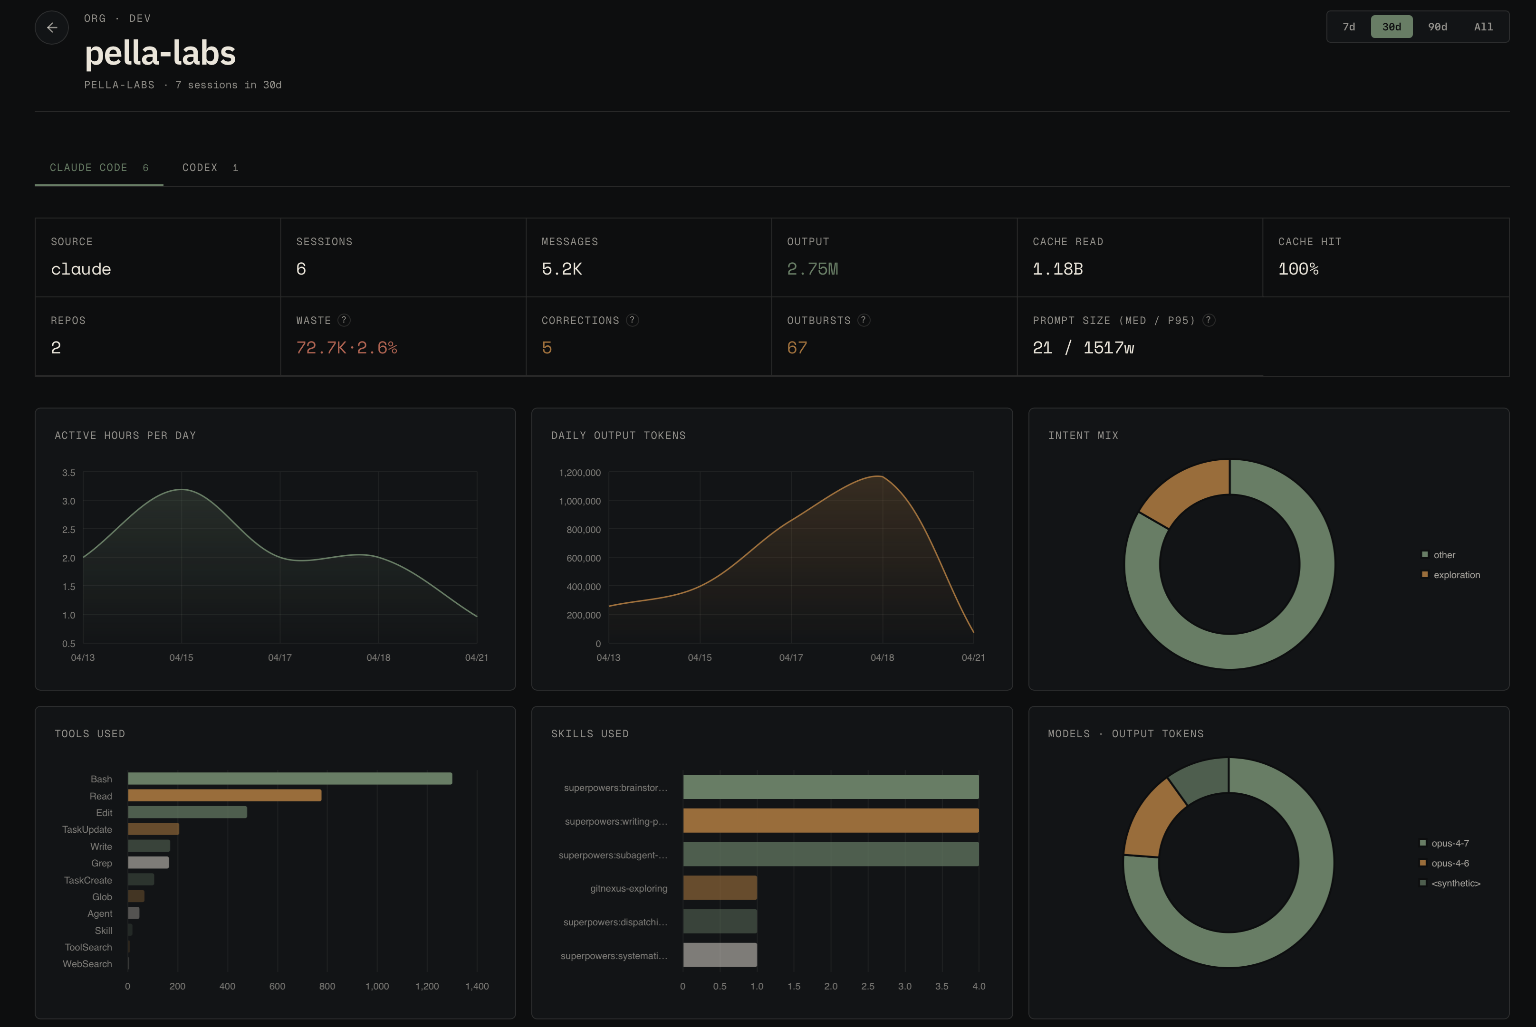Click the Edit bar in Tools Used
The height and width of the screenshot is (1027, 1536).
coord(187,812)
